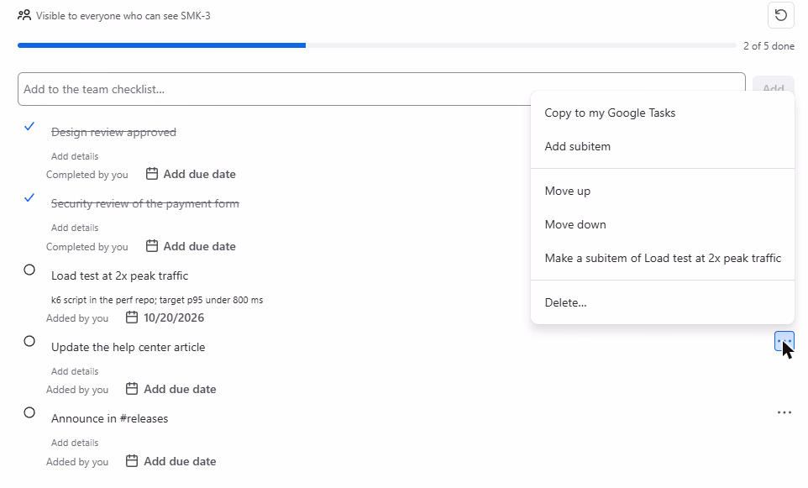
Task: Click calendar icon under Security review item
Action: pos(151,246)
